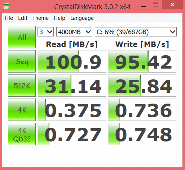Expand the test size dropdown showing 4000MB
185x170 pixels.
click(x=74, y=32)
